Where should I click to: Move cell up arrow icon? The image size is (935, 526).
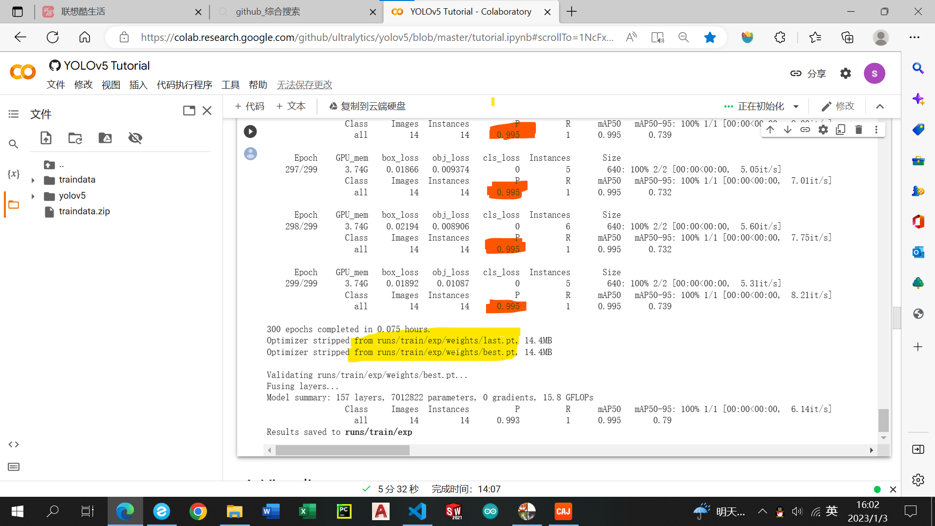770,130
